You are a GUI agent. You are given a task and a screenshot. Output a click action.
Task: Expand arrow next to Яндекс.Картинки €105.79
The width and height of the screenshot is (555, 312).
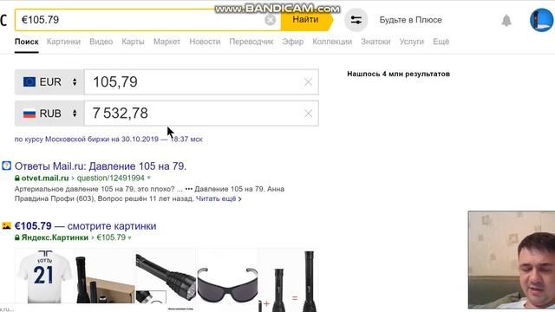(x=129, y=237)
